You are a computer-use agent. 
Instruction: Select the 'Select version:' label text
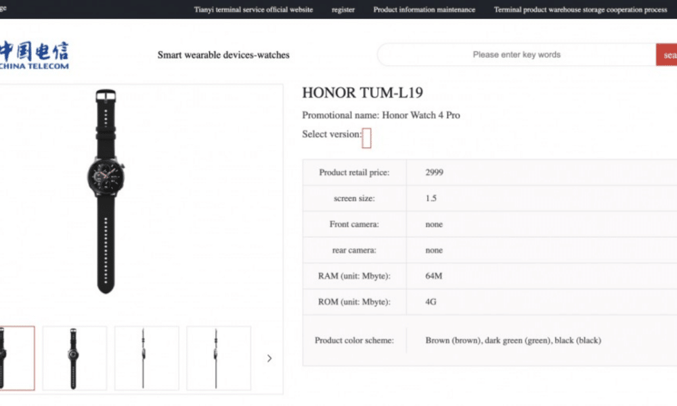click(x=332, y=134)
